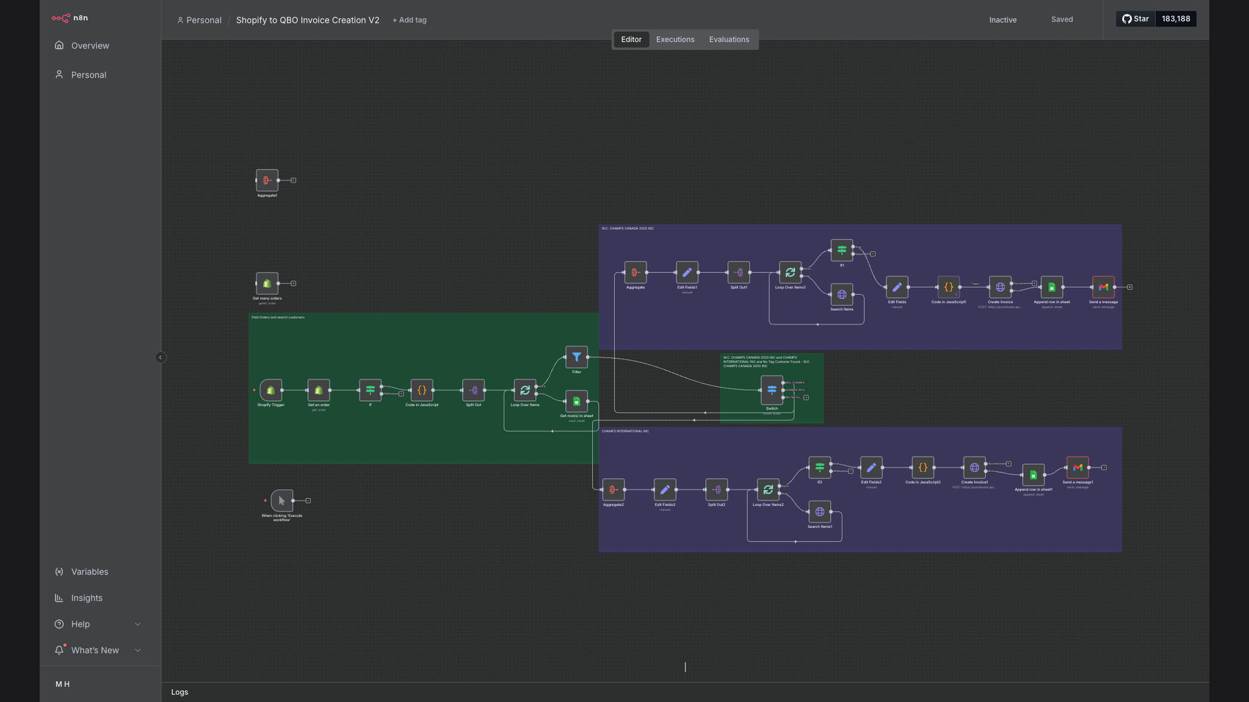Image resolution: width=1249 pixels, height=702 pixels.
Task: Select the Code in JavaScript1 node
Action: tap(948, 287)
